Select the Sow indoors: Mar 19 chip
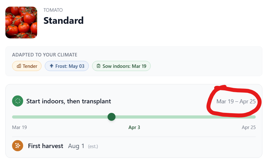The image size is (264, 162). pyautogui.click(x=121, y=66)
